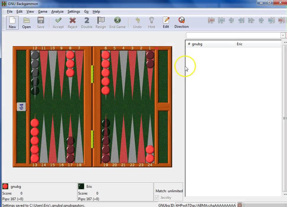The height and width of the screenshot is (207, 287).
Task: Click the Match: unlimited label
Action: (169, 191)
